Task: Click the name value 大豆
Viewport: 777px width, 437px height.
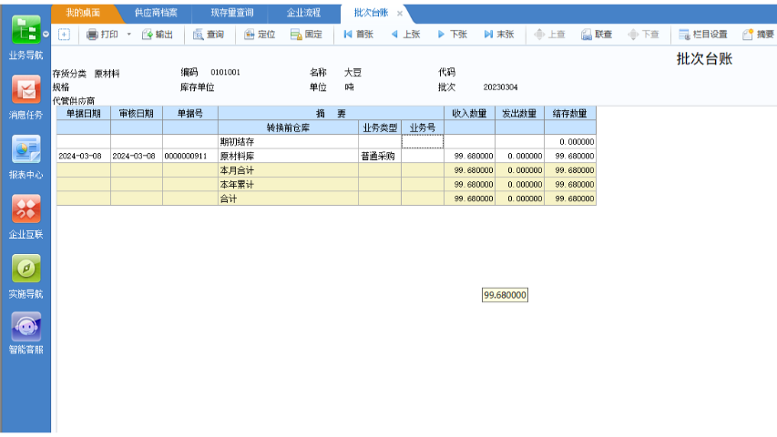Action: pos(353,73)
